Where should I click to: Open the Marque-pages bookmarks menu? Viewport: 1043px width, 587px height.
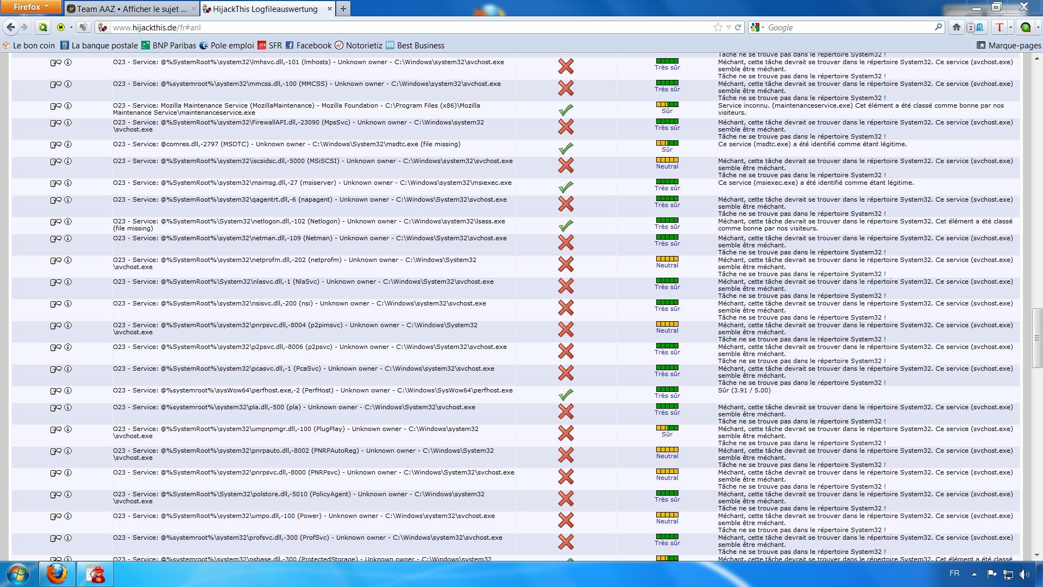click(1009, 46)
